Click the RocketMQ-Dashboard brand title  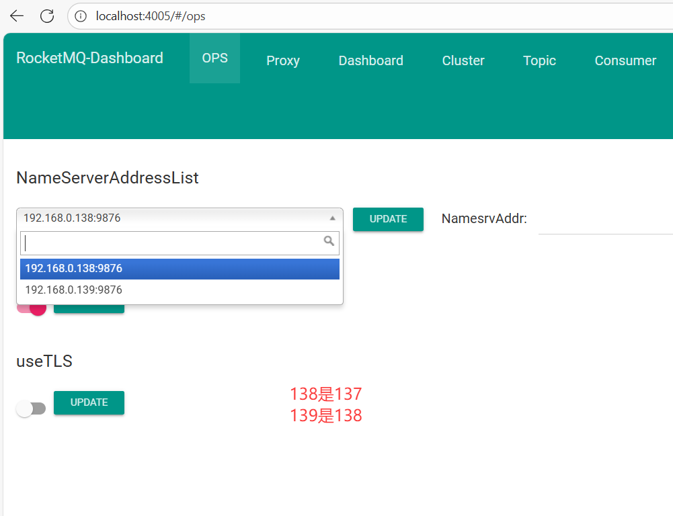[x=89, y=58]
